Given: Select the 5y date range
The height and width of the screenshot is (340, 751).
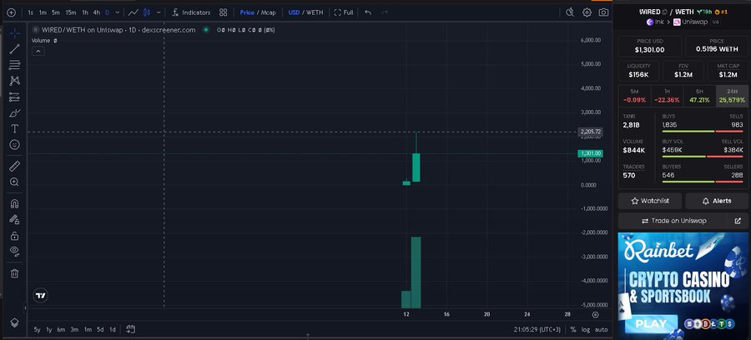Looking at the screenshot, I should [x=37, y=329].
